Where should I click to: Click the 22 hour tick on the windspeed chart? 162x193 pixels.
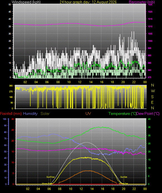134,82
